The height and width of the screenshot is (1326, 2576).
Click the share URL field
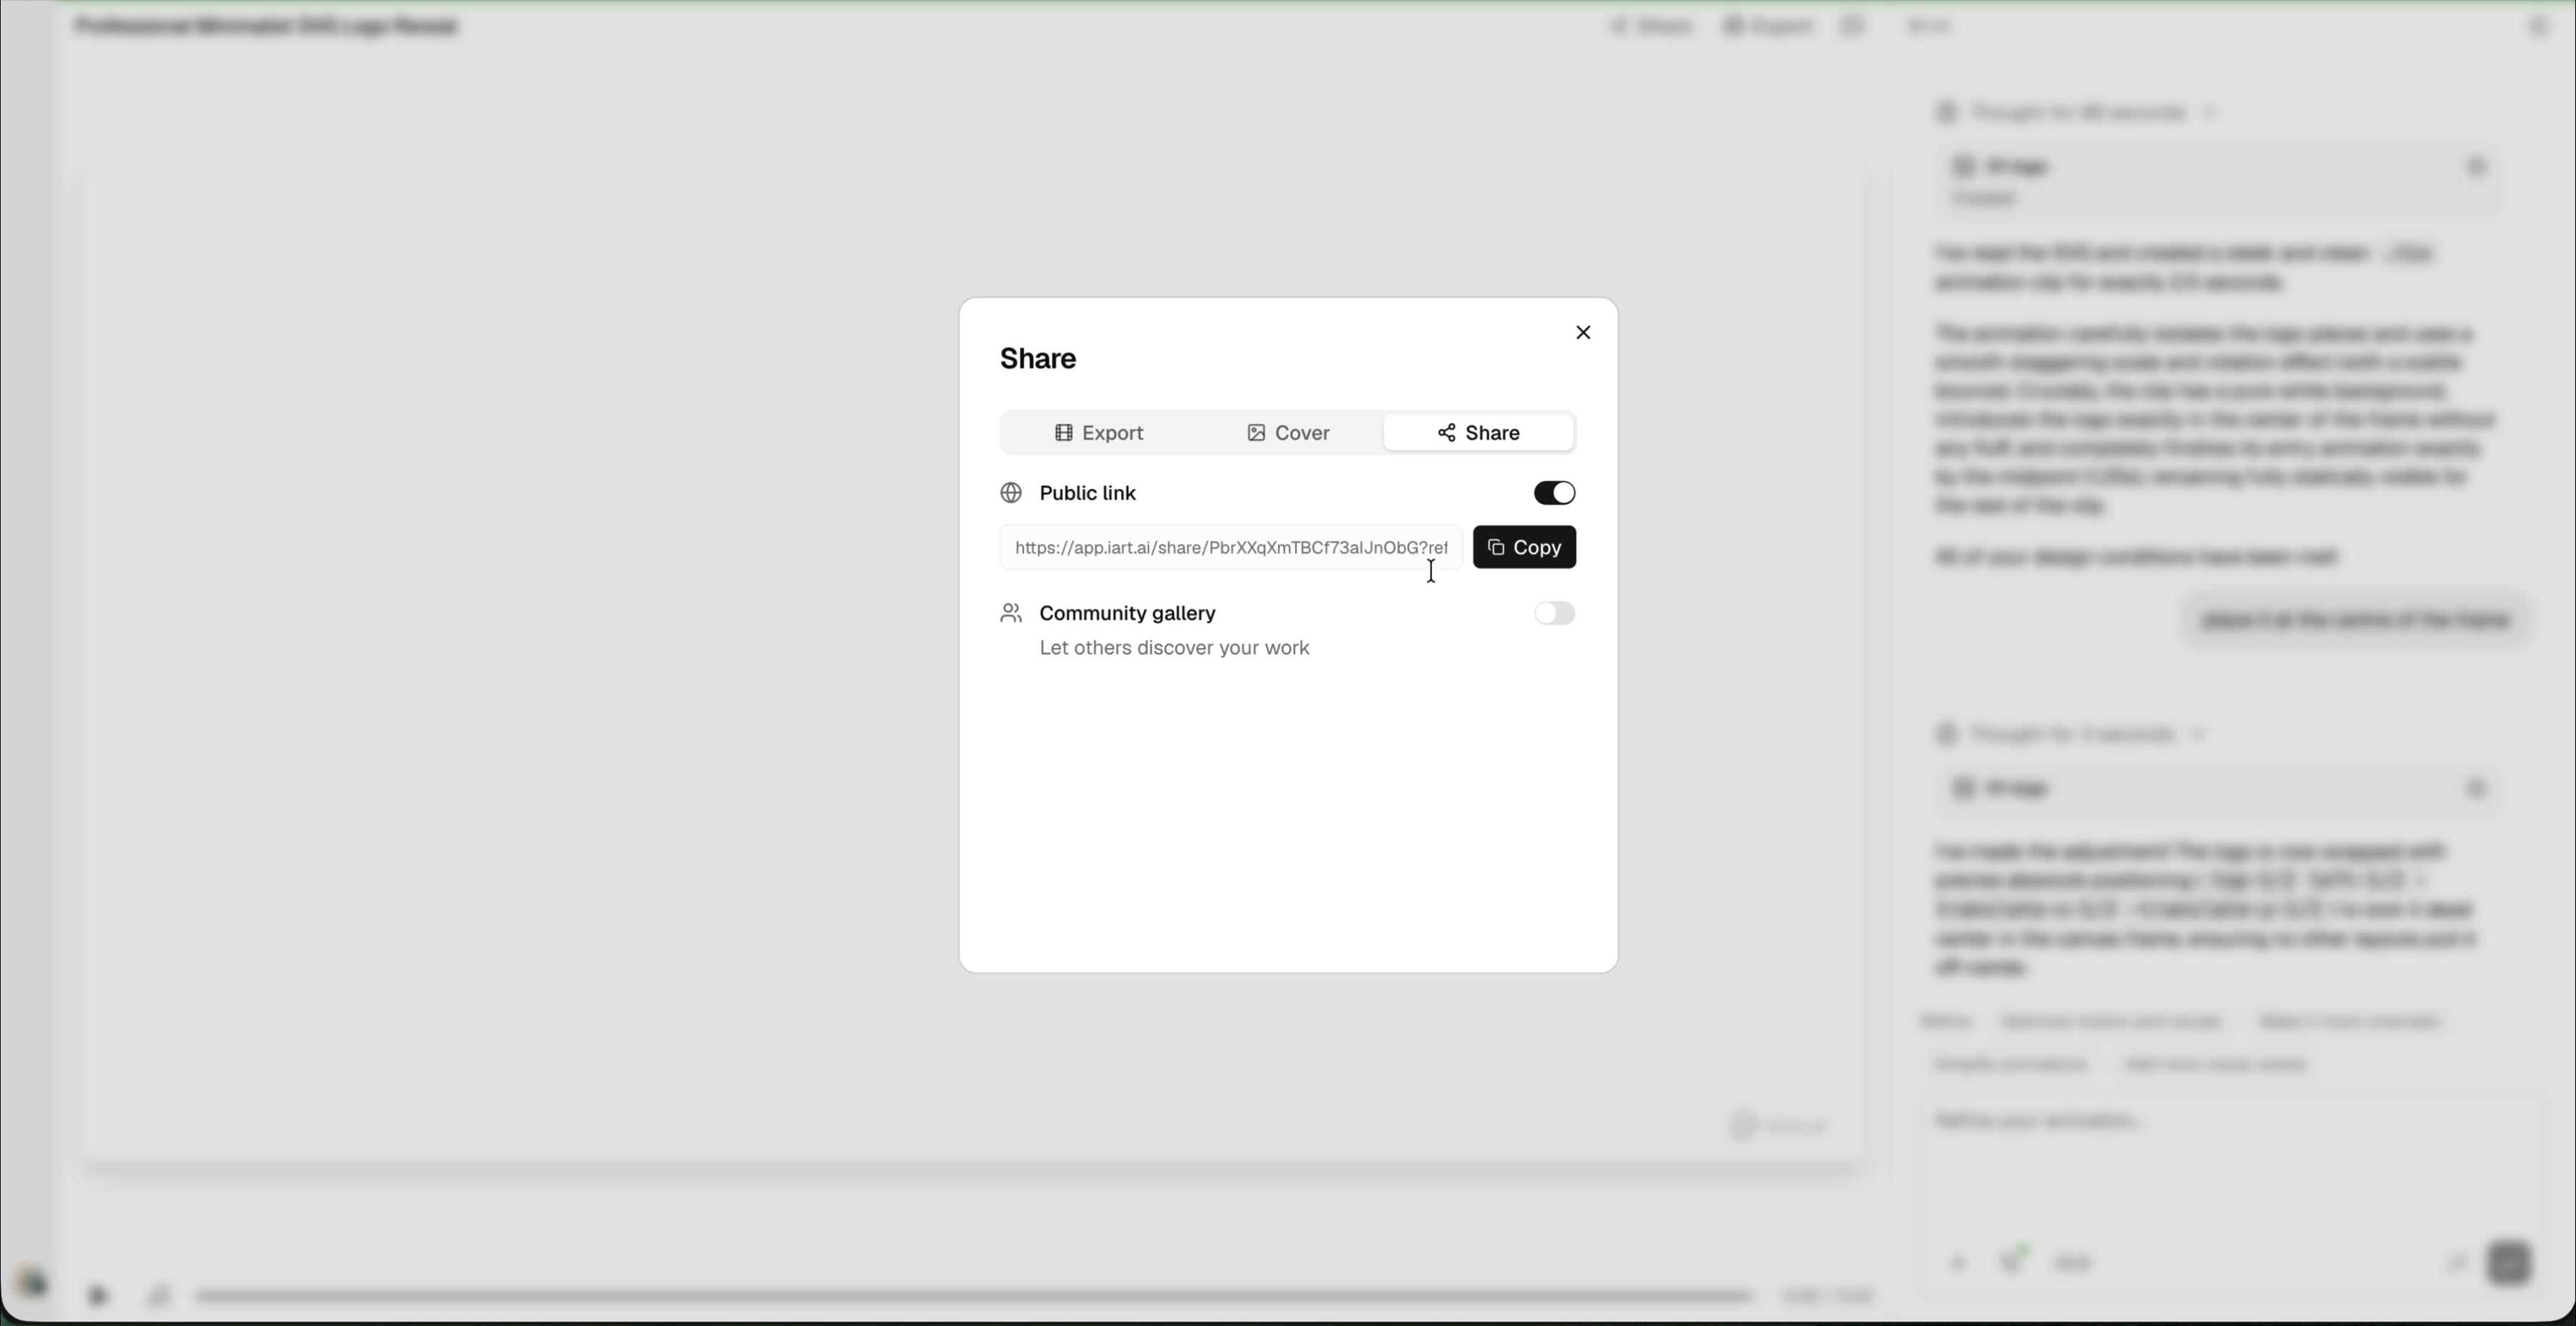[1231, 547]
